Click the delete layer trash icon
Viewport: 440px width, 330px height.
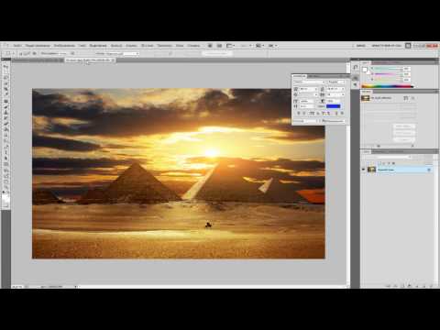pyautogui.click(x=430, y=286)
